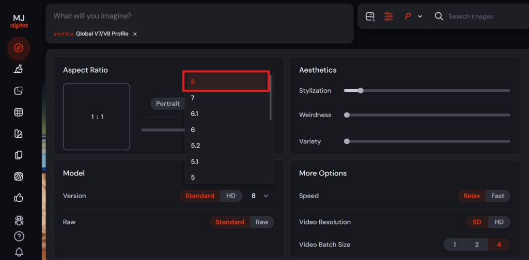This screenshot has width=529, height=260.
Task: Open the bug report icon in sidebar
Action: (x=19, y=220)
